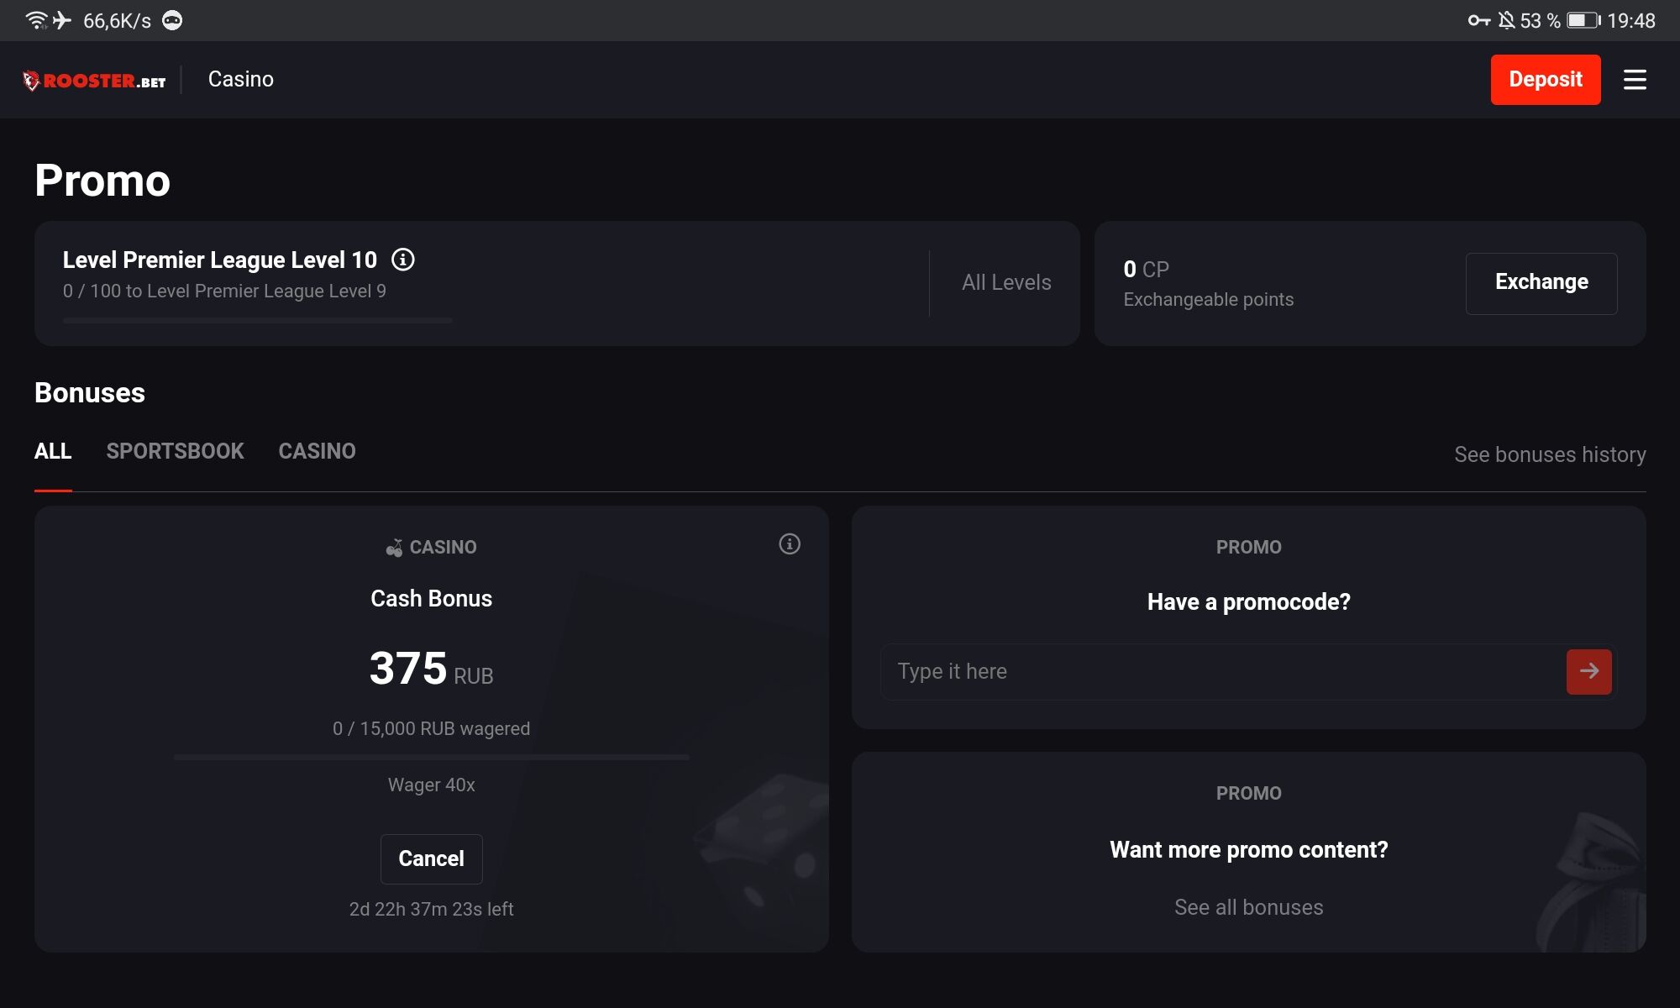Tap the muted notifications bell icon
Image resolution: width=1680 pixels, height=1008 pixels.
tap(1506, 20)
